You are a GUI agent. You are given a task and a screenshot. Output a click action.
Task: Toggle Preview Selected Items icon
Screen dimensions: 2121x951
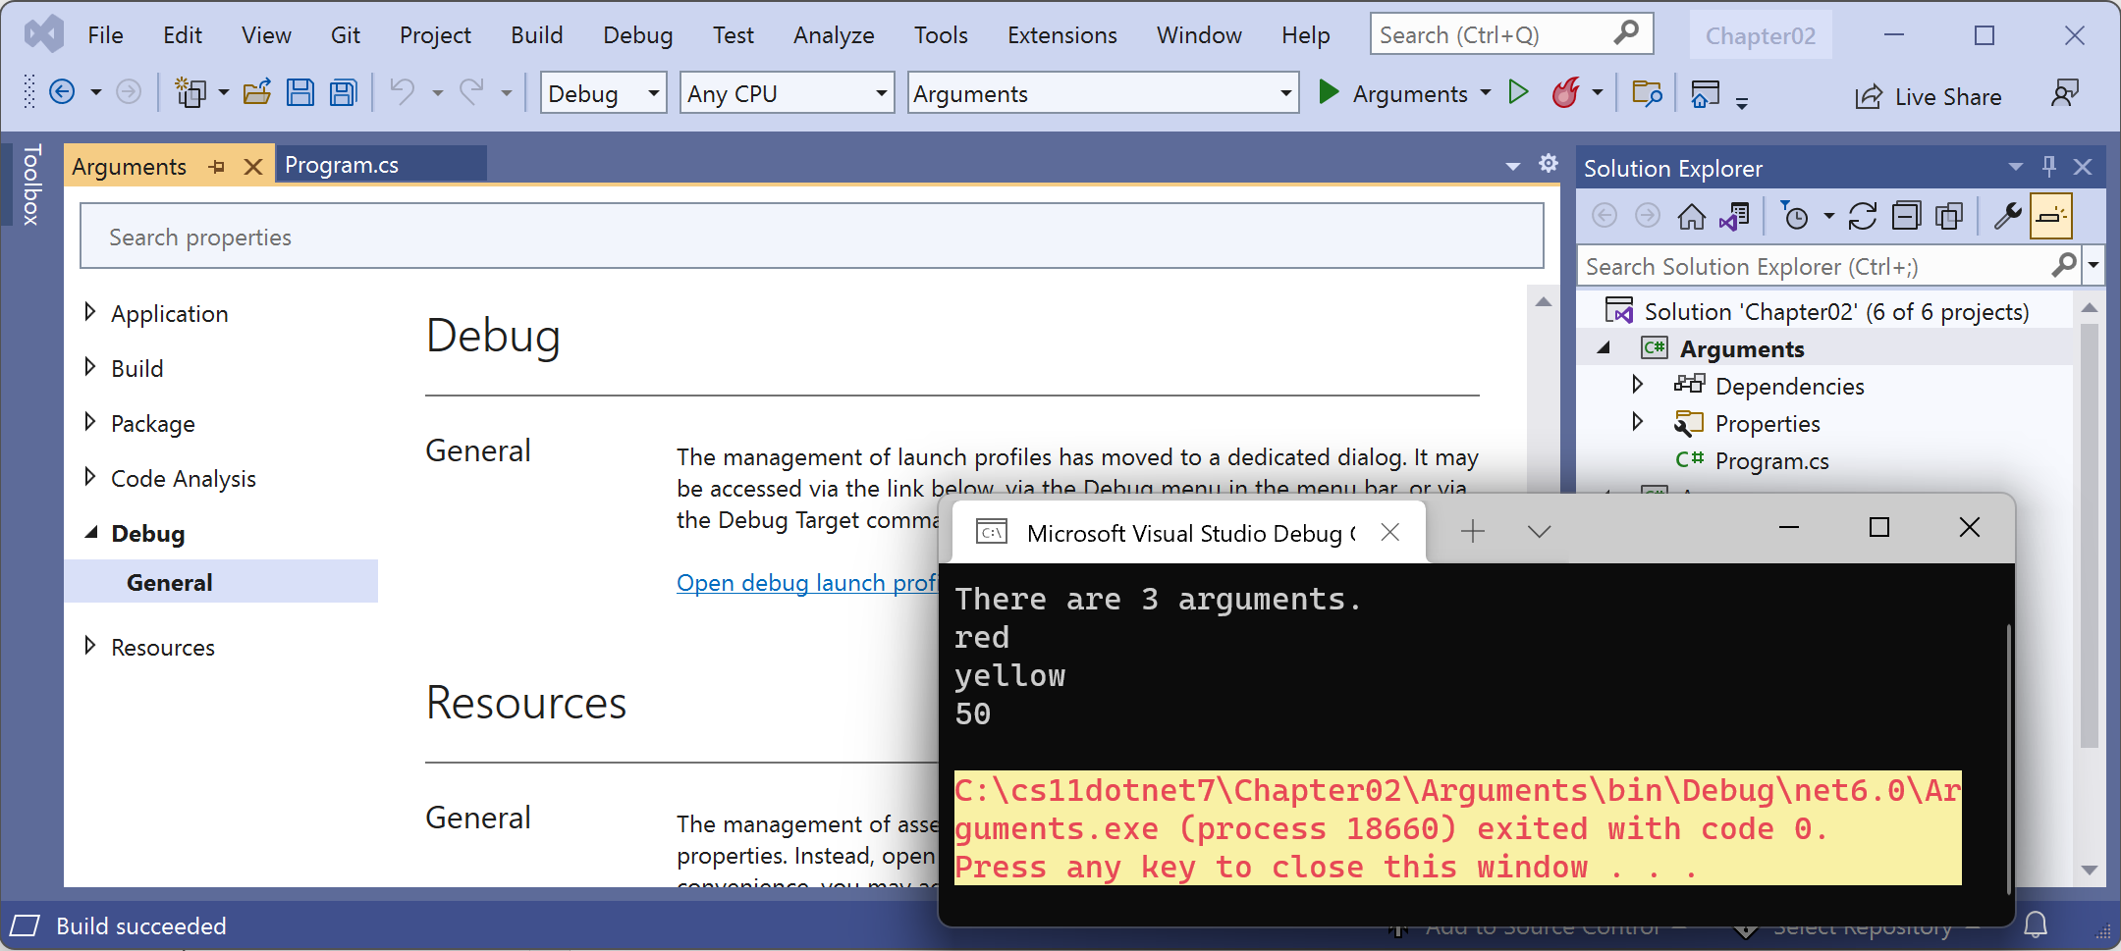tap(2051, 216)
